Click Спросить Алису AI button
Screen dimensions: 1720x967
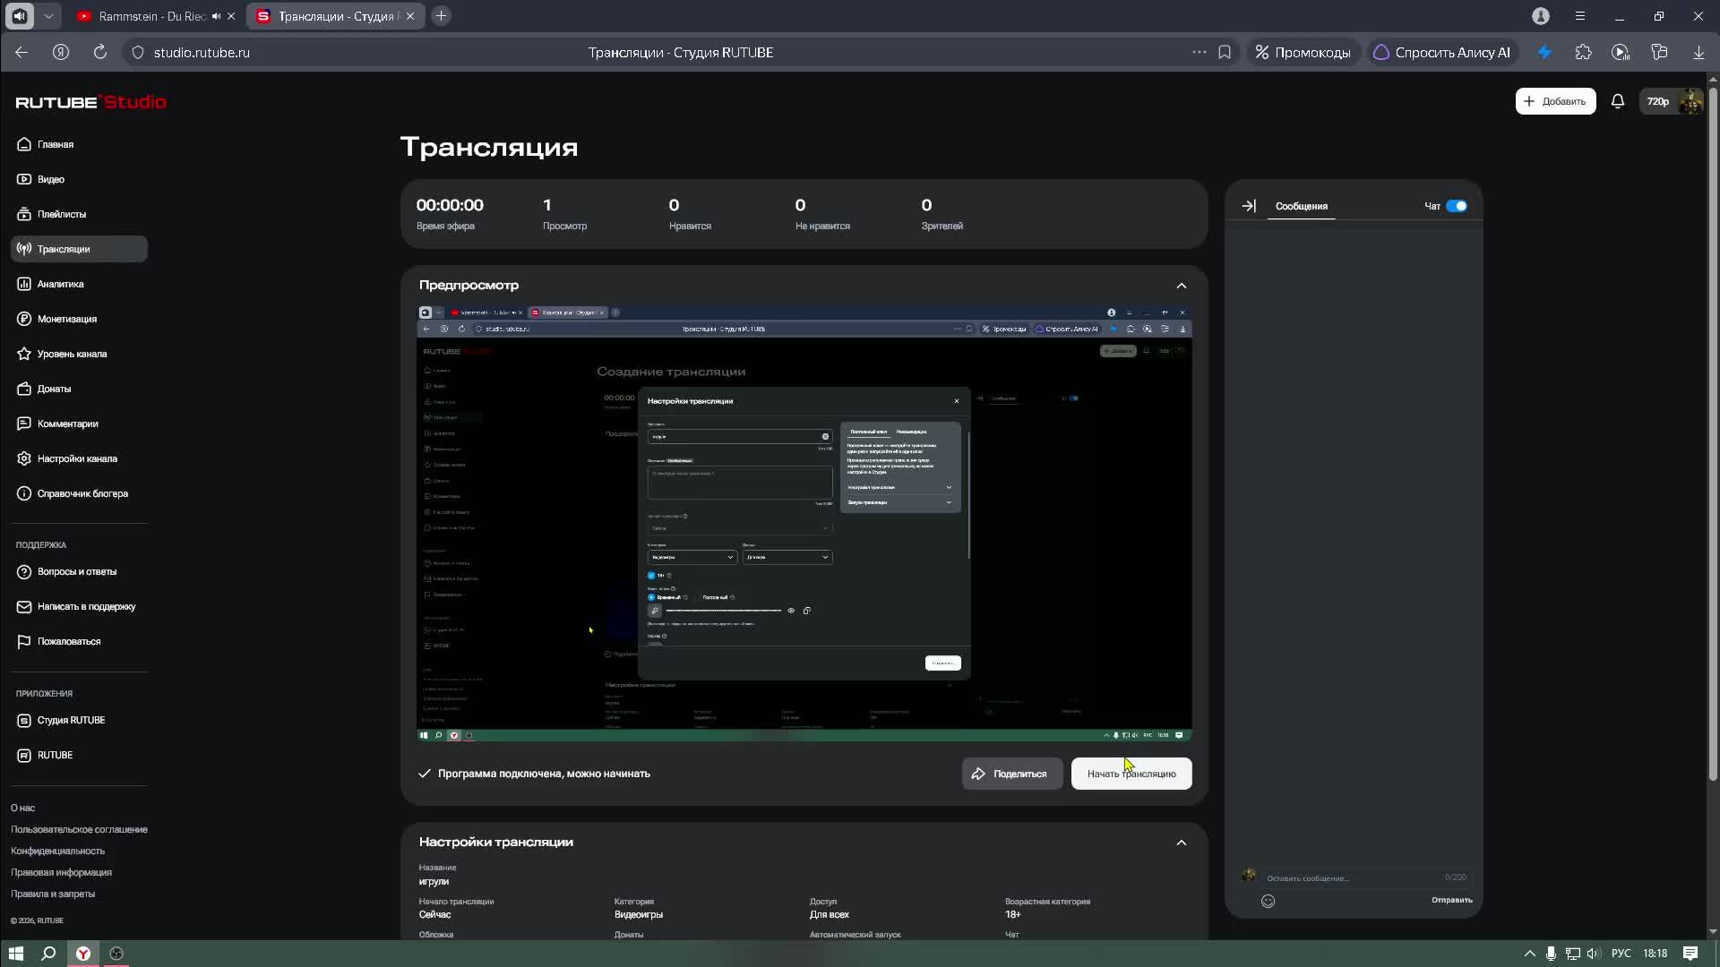pyautogui.click(x=1442, y=52)
